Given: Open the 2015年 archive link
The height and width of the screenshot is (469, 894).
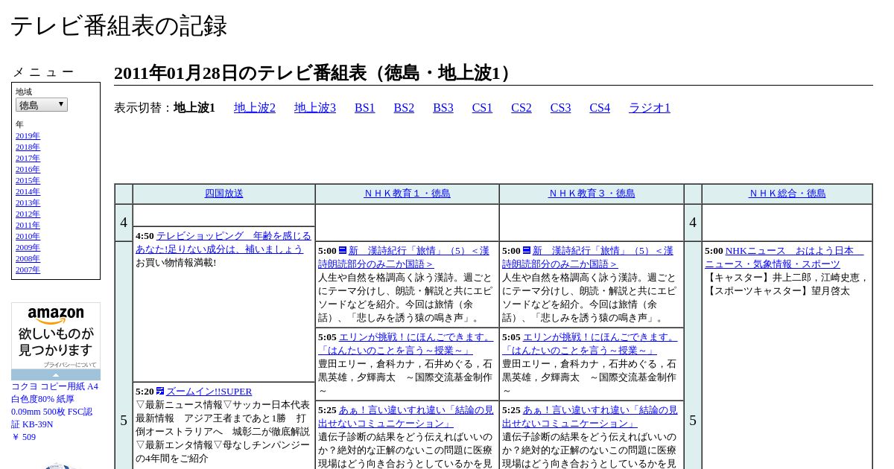Looking at the screenshot, I should pyautogui.click(x=28, y=181).
